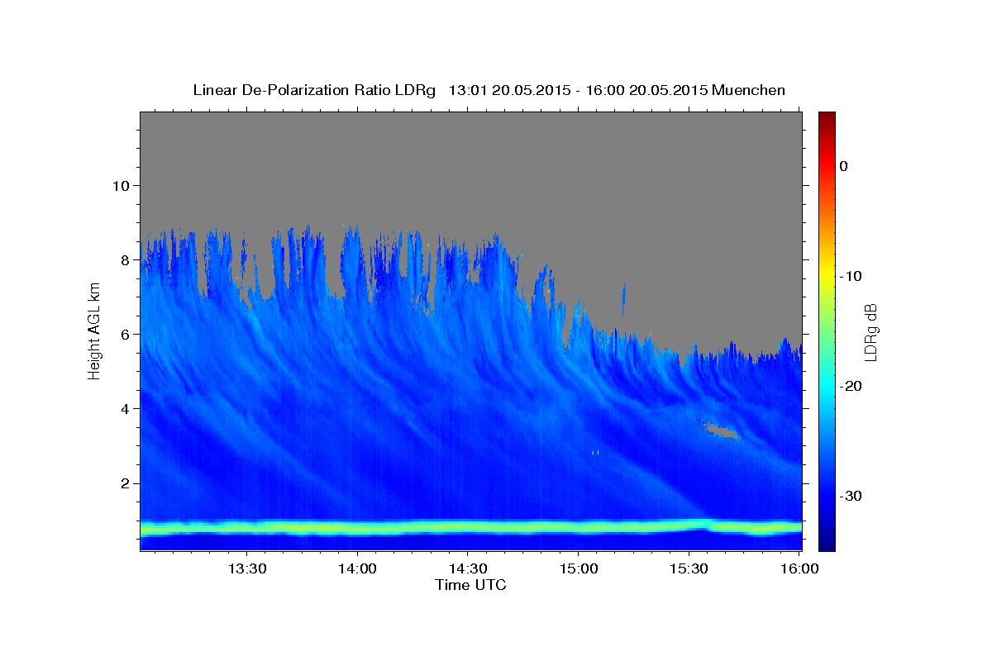Click the dark red top of the colorbar
This screenshot has width=992, height=661.
pos(827,117)
